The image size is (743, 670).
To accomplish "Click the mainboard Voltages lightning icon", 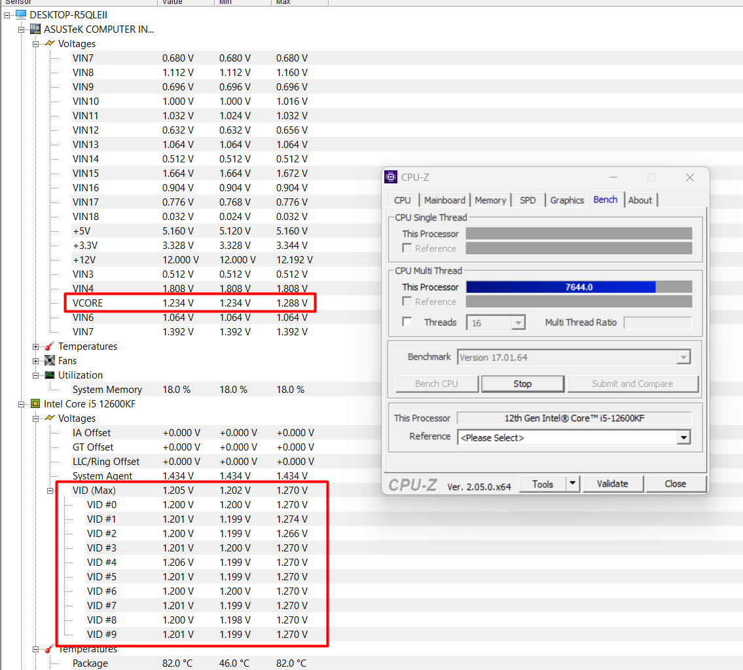I will (x=49, y=44).
